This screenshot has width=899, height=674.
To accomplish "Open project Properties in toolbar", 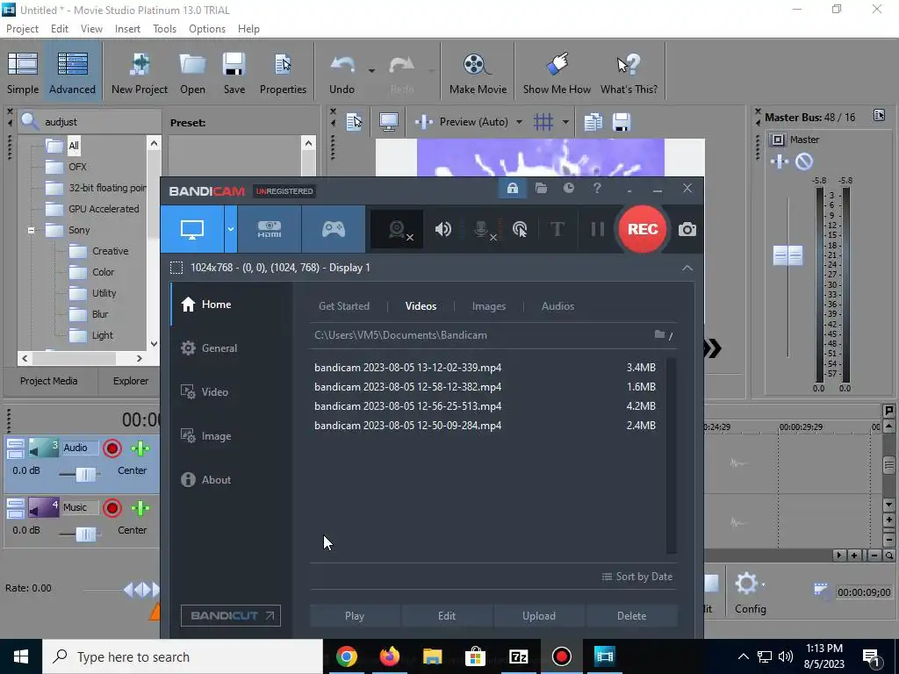I will pyautogui.click(x=283, y=73).
